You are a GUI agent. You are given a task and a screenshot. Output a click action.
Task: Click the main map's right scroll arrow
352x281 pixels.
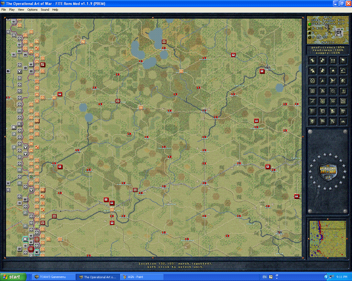click(303, 136)
